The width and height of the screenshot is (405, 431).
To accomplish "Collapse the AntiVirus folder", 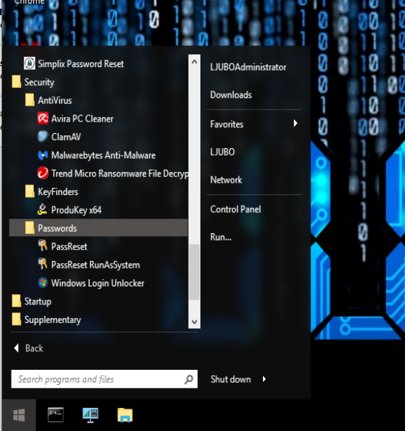I will pos(48,100).
